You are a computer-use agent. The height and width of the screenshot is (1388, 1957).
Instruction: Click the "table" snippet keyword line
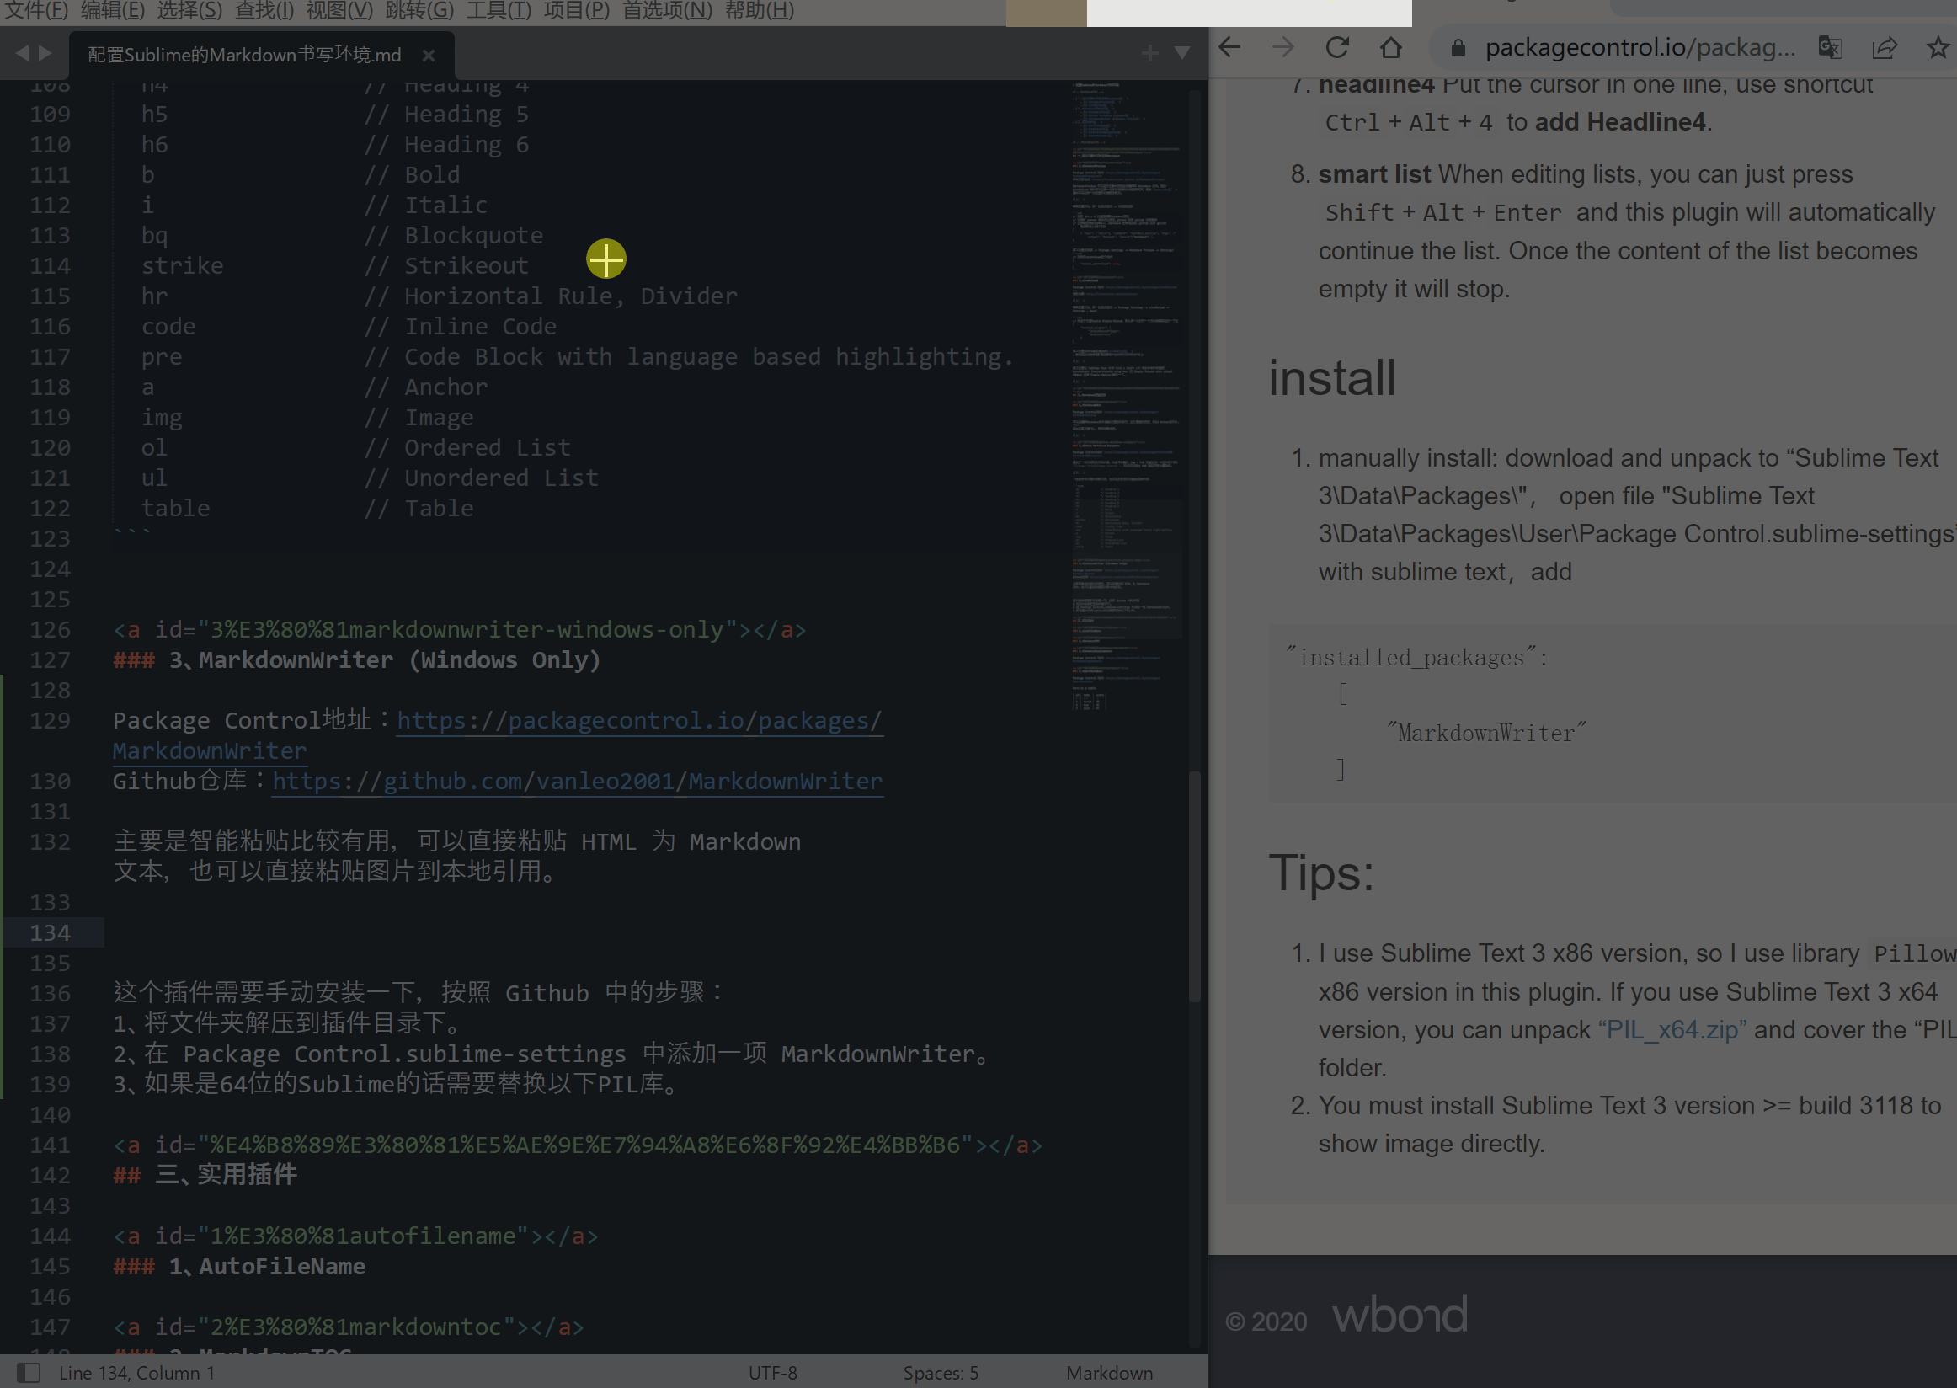[175, 509]
